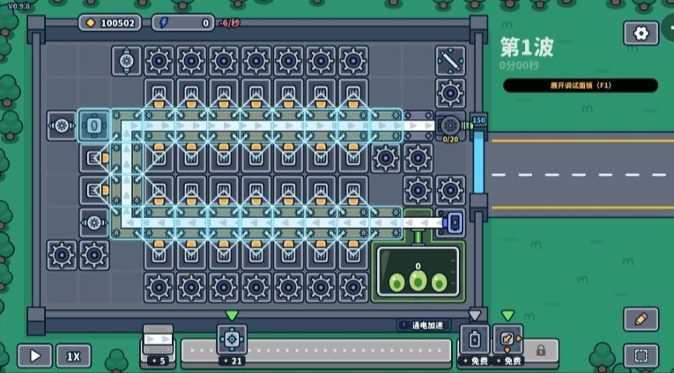The image size is (674, 373).
Task: Select the lower of the two side-facing emitters
Action: (x=94, y=190)
